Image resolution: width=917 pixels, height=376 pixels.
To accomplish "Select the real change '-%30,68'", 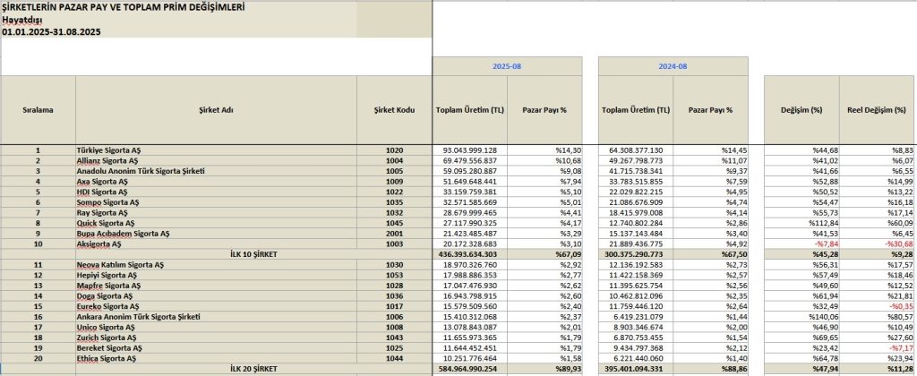I will [877, 244].
